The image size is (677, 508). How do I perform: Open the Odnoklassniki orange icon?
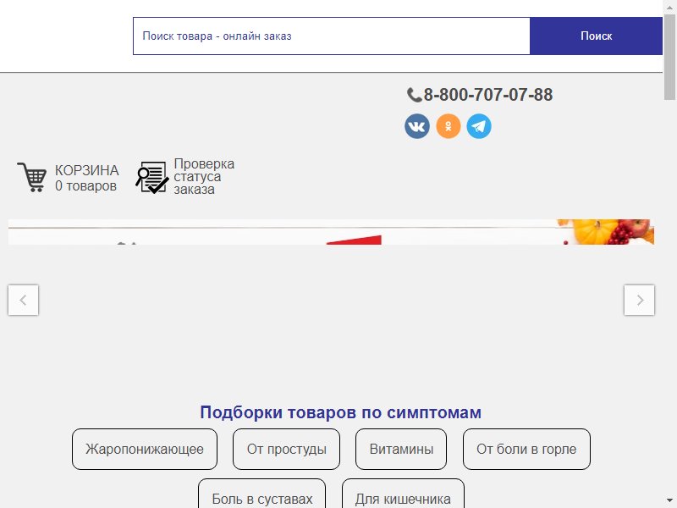click(x=449, y=126)
